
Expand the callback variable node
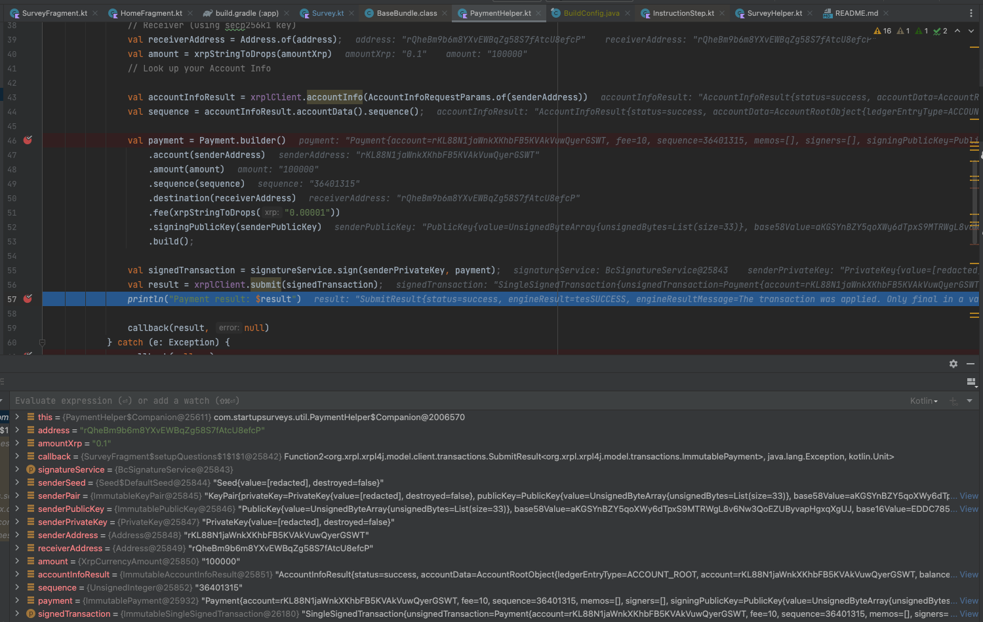17,456
